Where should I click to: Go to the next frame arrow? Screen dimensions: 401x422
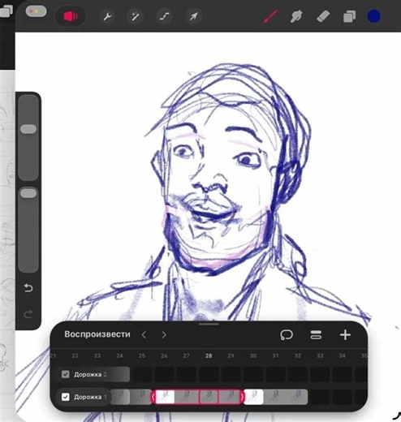pos(164,335)
